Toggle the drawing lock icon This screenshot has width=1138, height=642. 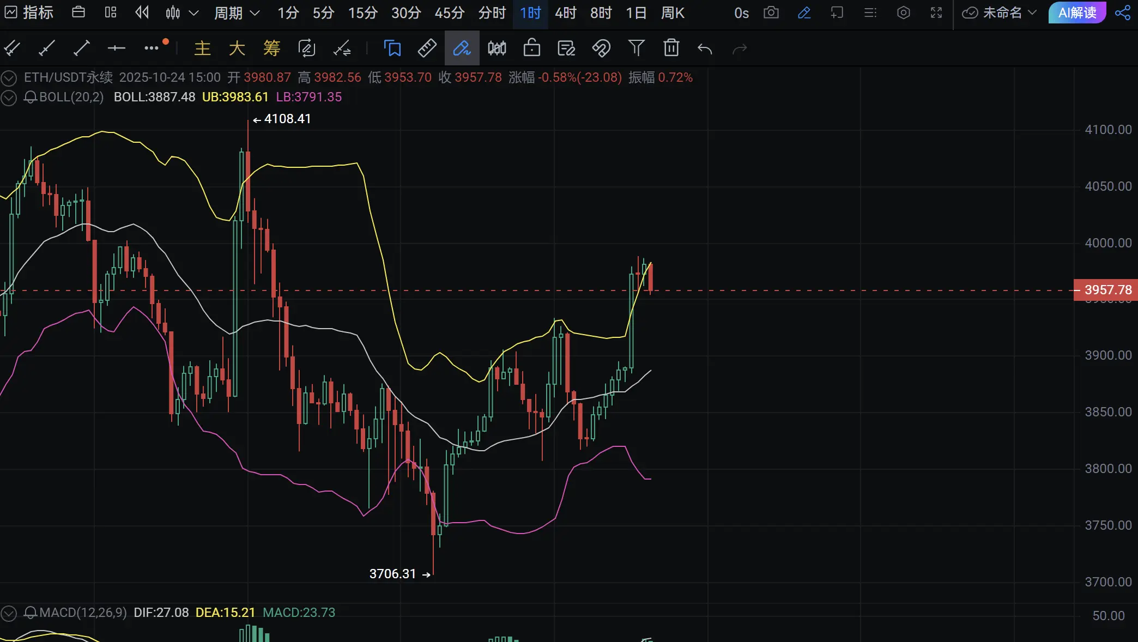[x=531, y=49]
